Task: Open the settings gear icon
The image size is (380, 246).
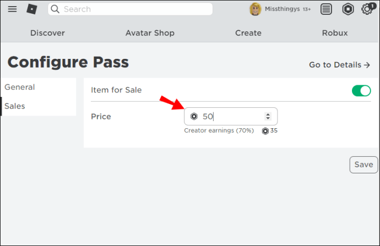Action: tap(367, 9)
